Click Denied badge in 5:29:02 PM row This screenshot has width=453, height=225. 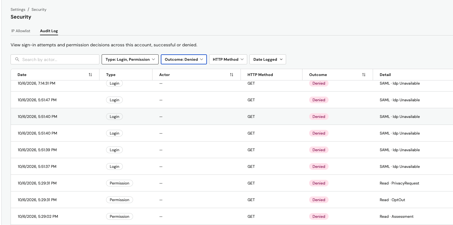click(x=319, y=216)
